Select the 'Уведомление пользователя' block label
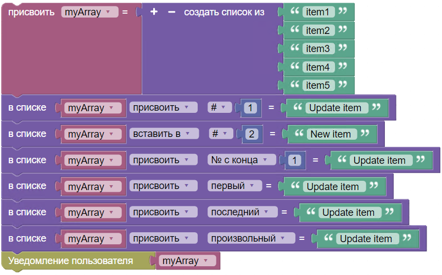This screenshot has width=442, height=275. coord(70,261)
